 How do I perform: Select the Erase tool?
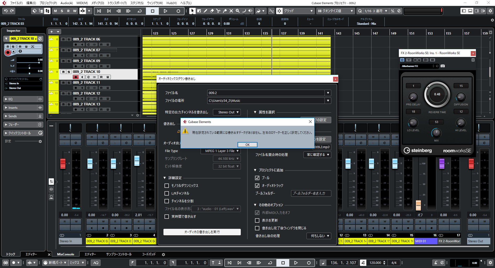click(212, 11)
